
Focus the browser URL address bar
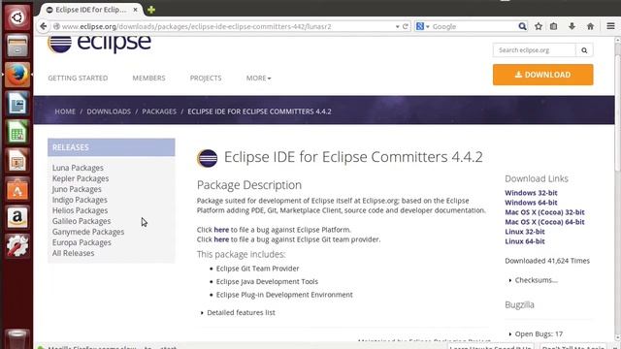(x=225, y=26)
